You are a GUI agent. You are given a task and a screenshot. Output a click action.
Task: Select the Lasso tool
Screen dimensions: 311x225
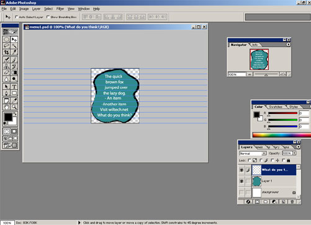point(6,46)
